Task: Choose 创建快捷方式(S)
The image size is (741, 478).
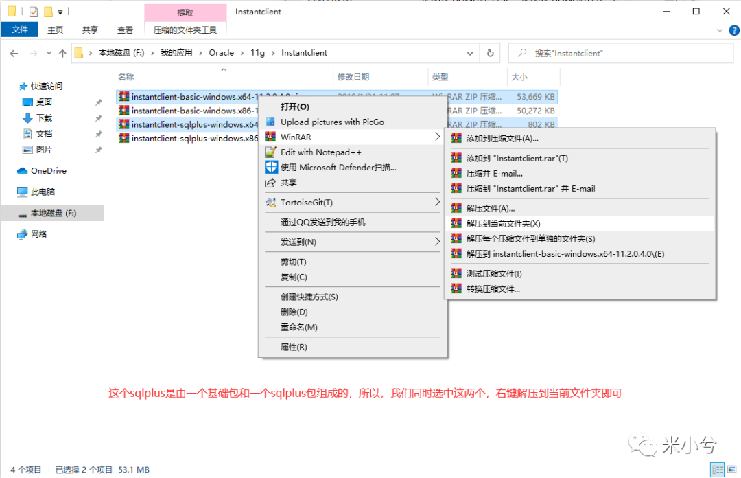Action: click(x=353, y=297)
